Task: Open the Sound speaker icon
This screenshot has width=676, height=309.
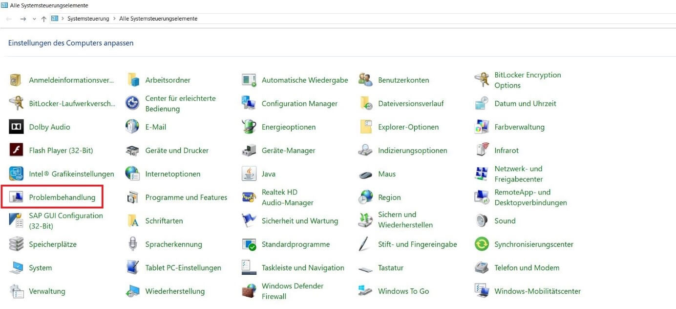Action: coord(482,221)
